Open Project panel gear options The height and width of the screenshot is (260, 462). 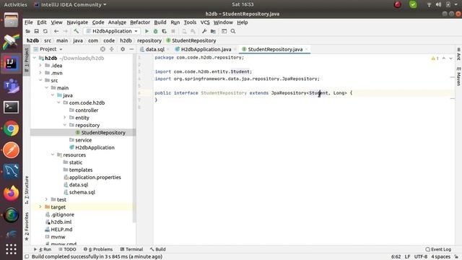[123, 49]
